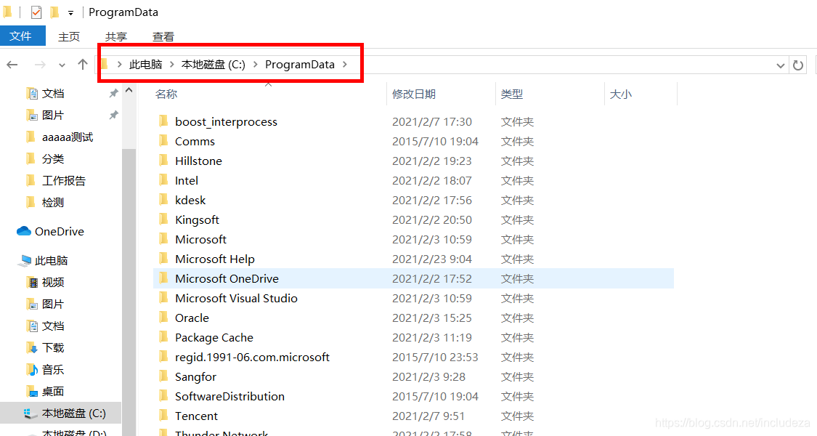817x436 pixels.
Task: Click the Refresh button
Action: click(797, 65)
